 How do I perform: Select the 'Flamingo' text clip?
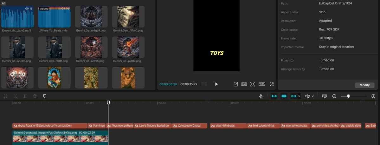pyautogui.click(x=96, y=126)
